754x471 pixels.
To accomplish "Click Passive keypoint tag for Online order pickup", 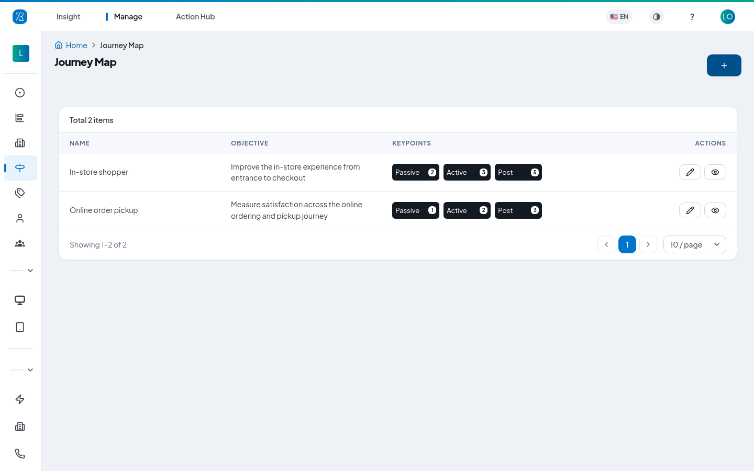I will tap(416, 210).
